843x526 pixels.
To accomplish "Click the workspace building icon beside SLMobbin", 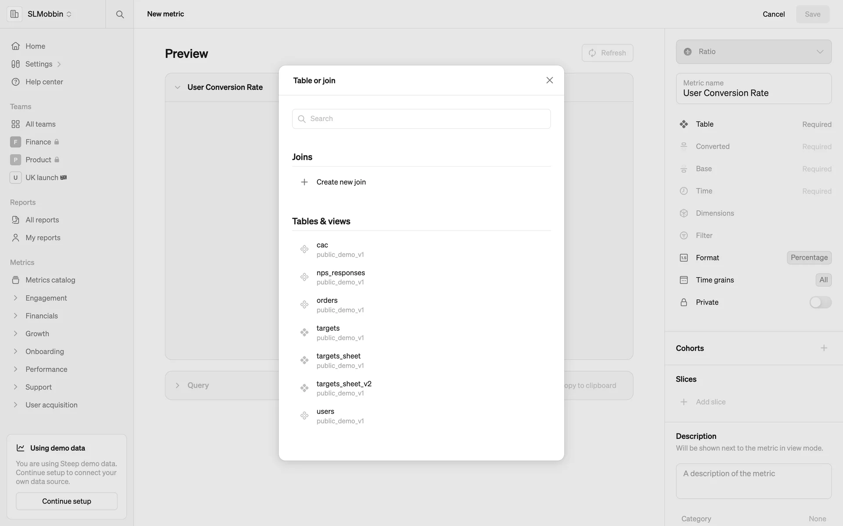I will (x=14, y=14).
